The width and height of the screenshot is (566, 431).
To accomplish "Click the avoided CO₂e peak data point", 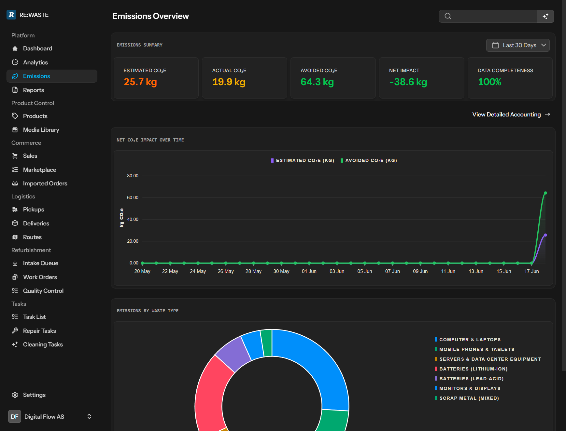I will [x=545, y=193].
